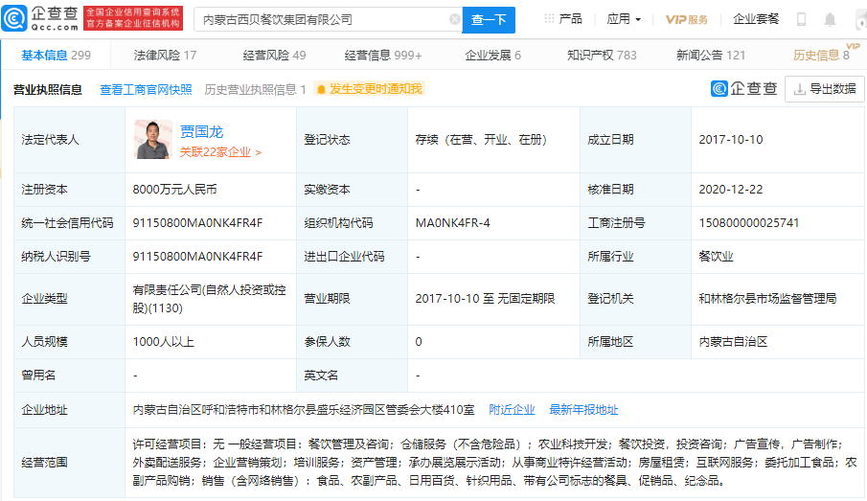Open the products grid icon
Viewport: 867px width, 501px height.
click(549, 19)
